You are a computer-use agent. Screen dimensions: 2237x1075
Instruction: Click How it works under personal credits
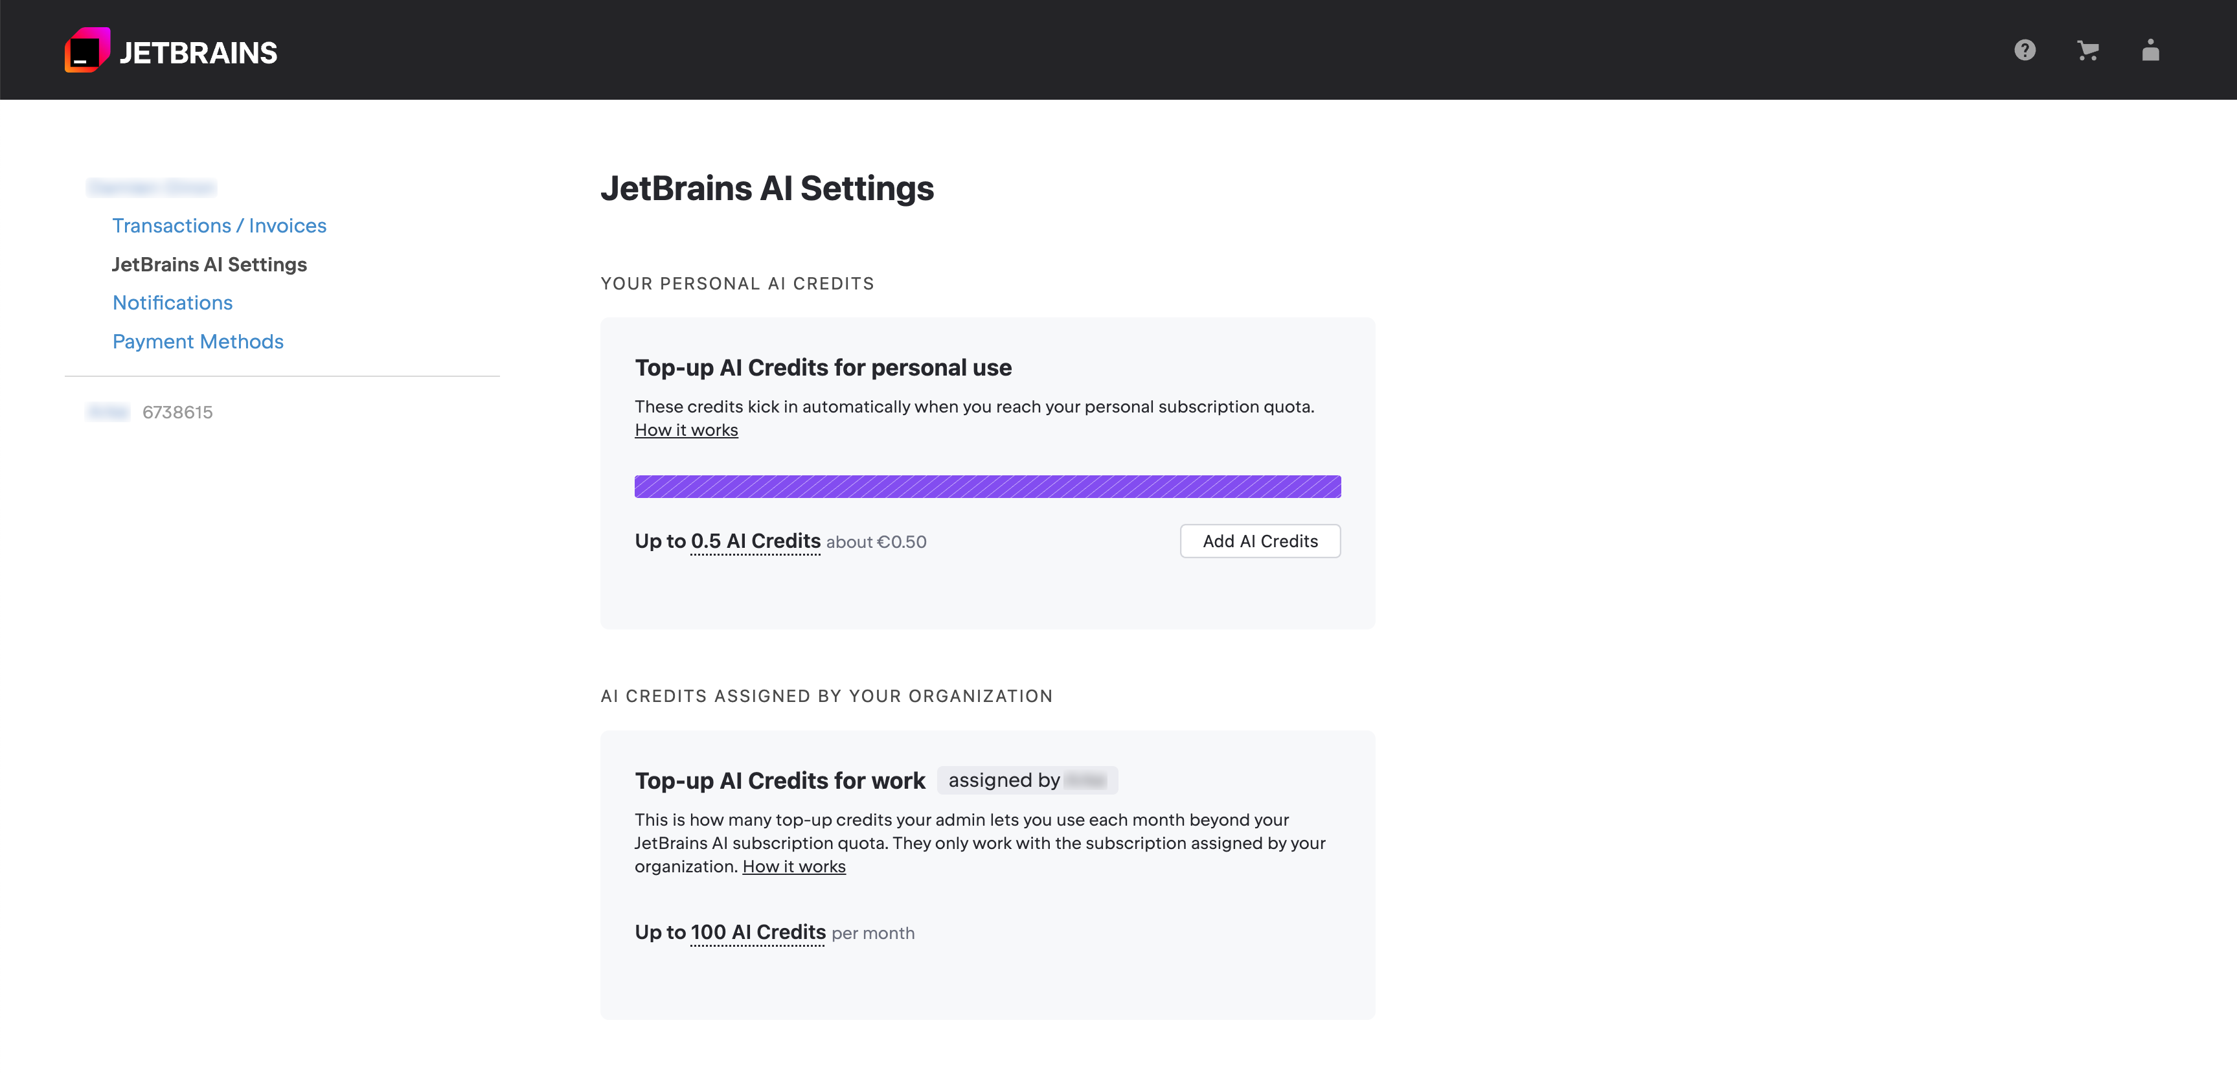tap(686, 431)
